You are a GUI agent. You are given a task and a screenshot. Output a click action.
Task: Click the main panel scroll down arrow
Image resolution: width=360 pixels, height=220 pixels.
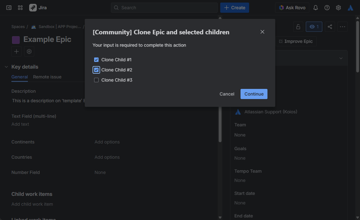[x=220, y=217]
